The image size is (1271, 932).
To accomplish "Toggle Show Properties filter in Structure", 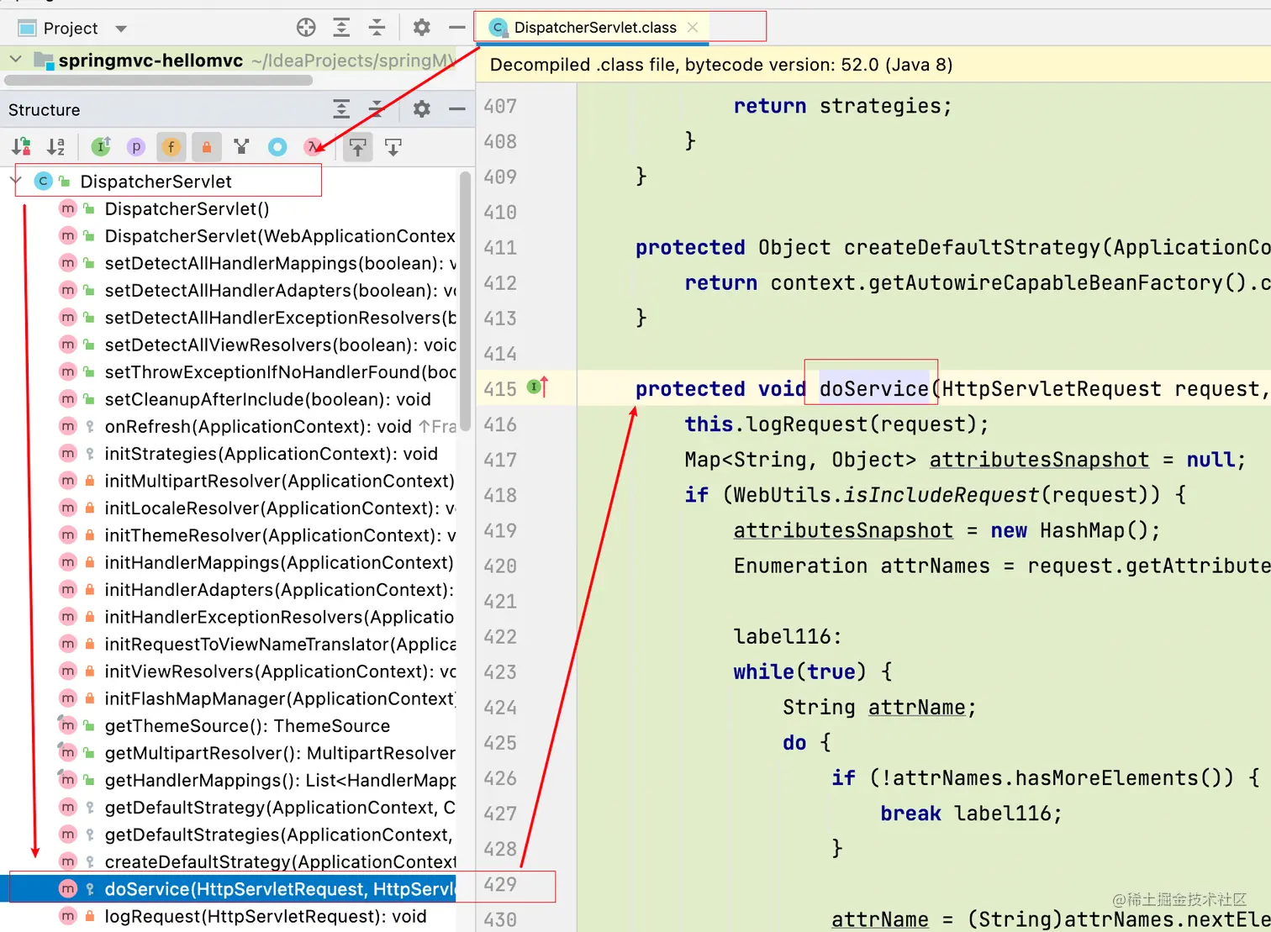I will 136,147.
